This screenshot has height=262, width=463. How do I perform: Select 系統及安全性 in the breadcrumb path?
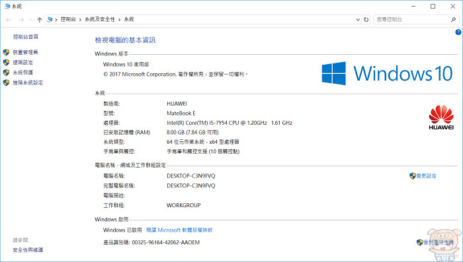(x=100, y=19)
